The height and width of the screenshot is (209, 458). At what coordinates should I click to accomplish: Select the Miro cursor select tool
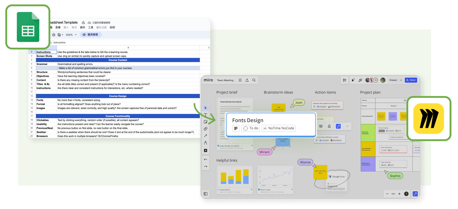[x=206, y=108]
